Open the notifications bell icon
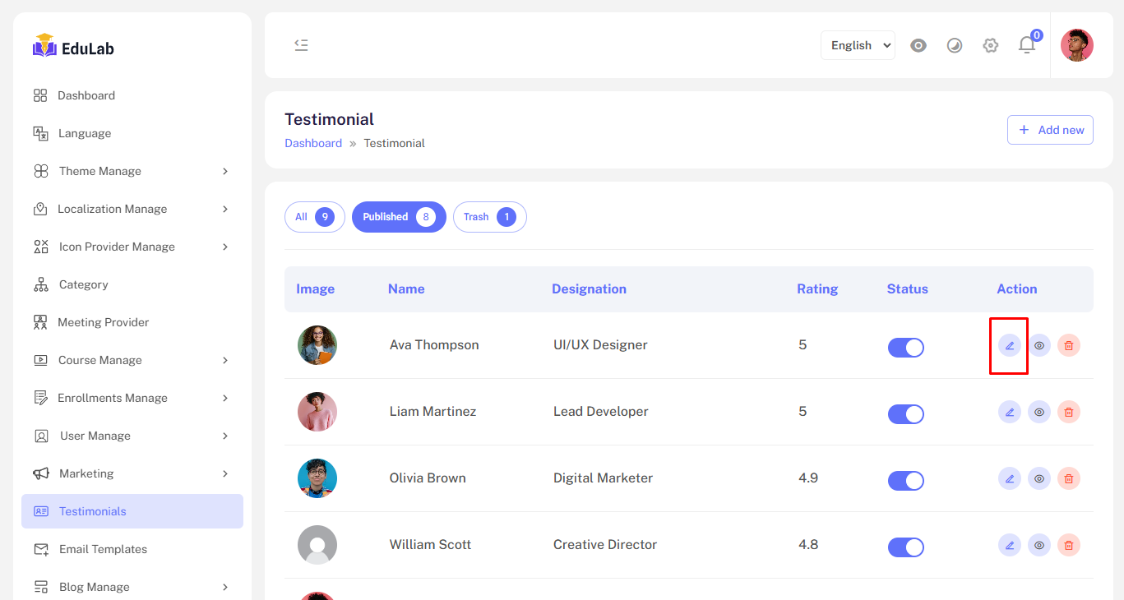The height and width of the screenshot is (600, 1124). point(1027,45)
